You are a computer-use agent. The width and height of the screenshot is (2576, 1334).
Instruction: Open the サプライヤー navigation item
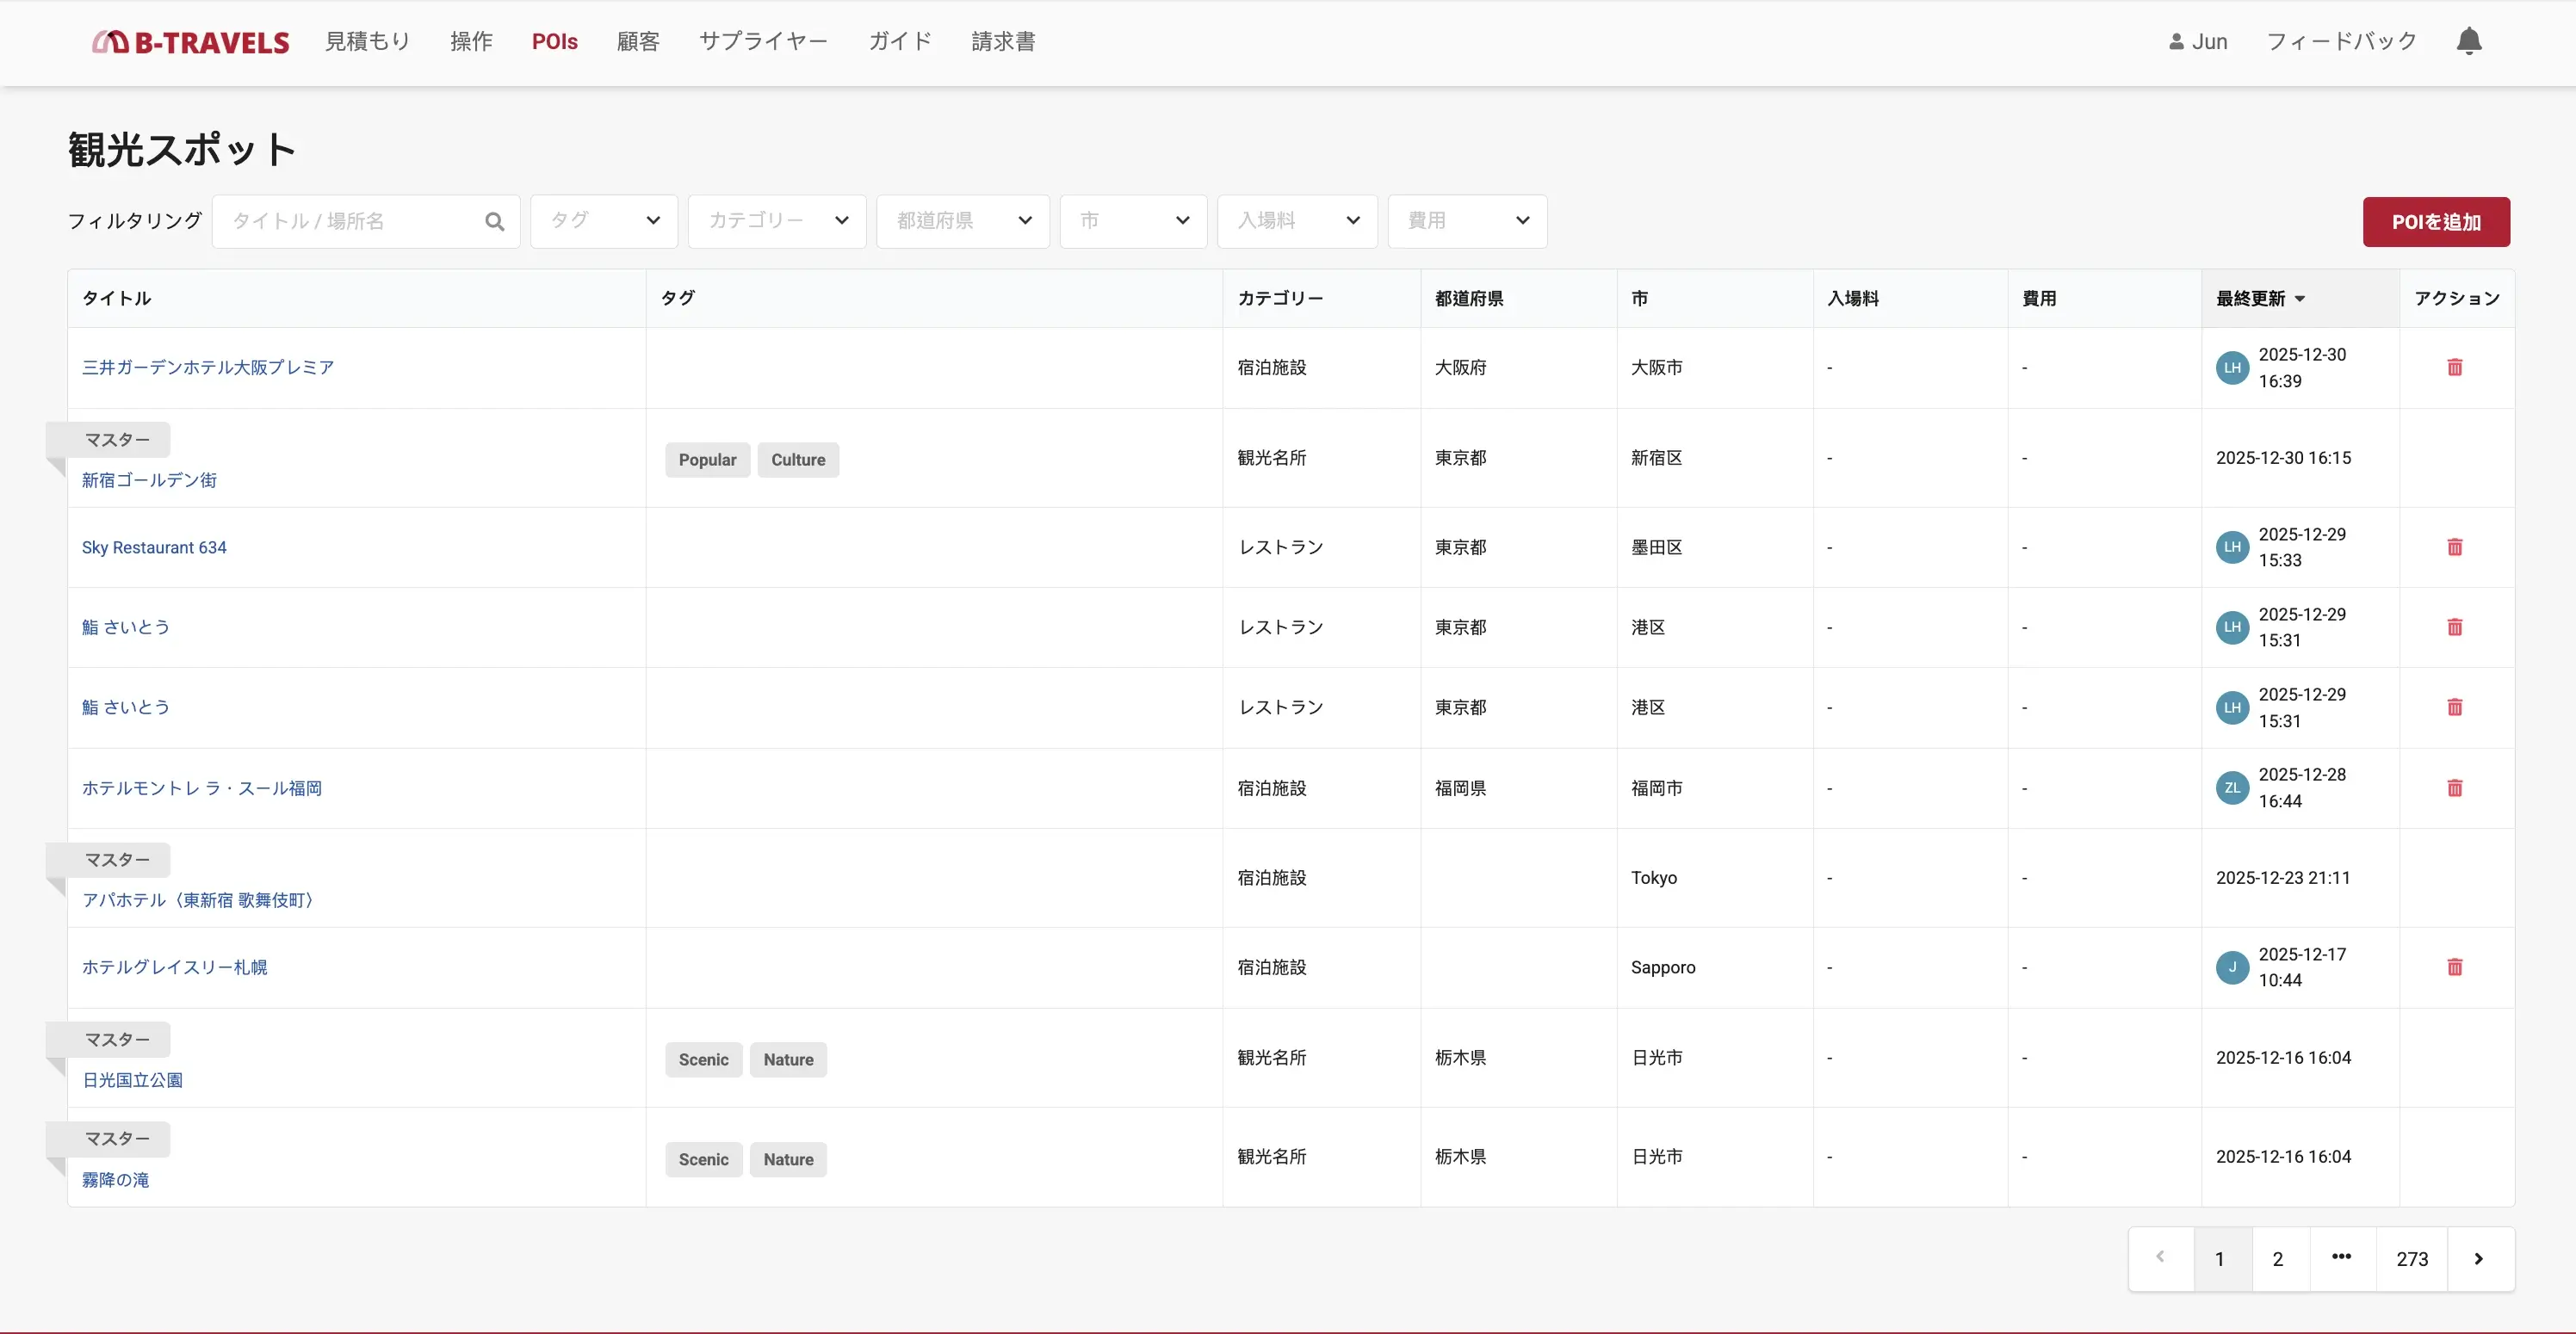763,42
